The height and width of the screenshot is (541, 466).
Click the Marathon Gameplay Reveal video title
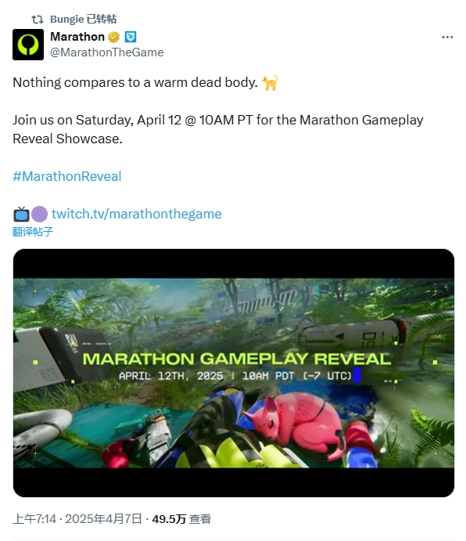(237, 359)
